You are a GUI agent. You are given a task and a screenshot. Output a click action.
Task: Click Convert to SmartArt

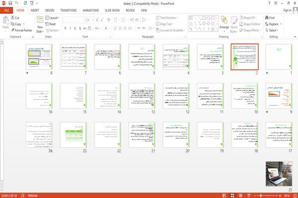pyautogui.click(x=170, y=30)
